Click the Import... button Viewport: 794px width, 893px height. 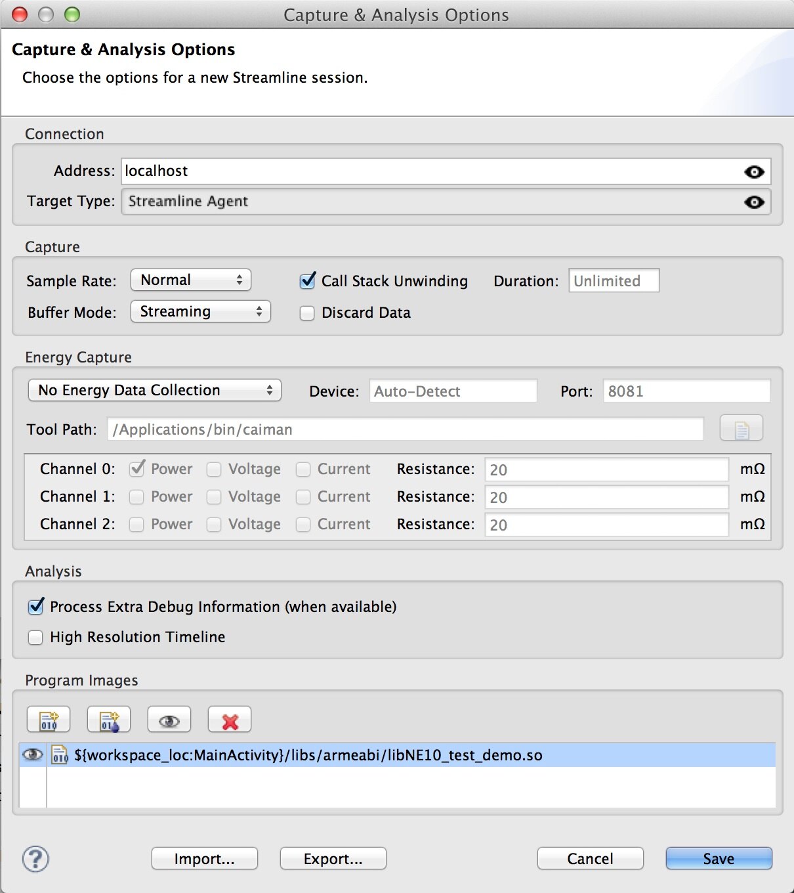coord(204,859)
